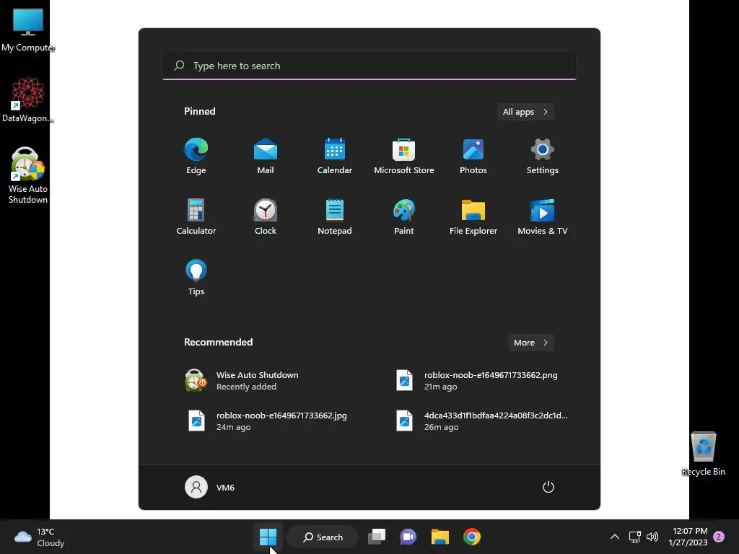Open the Clock app
The width and height of the screenshot is (739, 554).
click(x=266, y=217)
